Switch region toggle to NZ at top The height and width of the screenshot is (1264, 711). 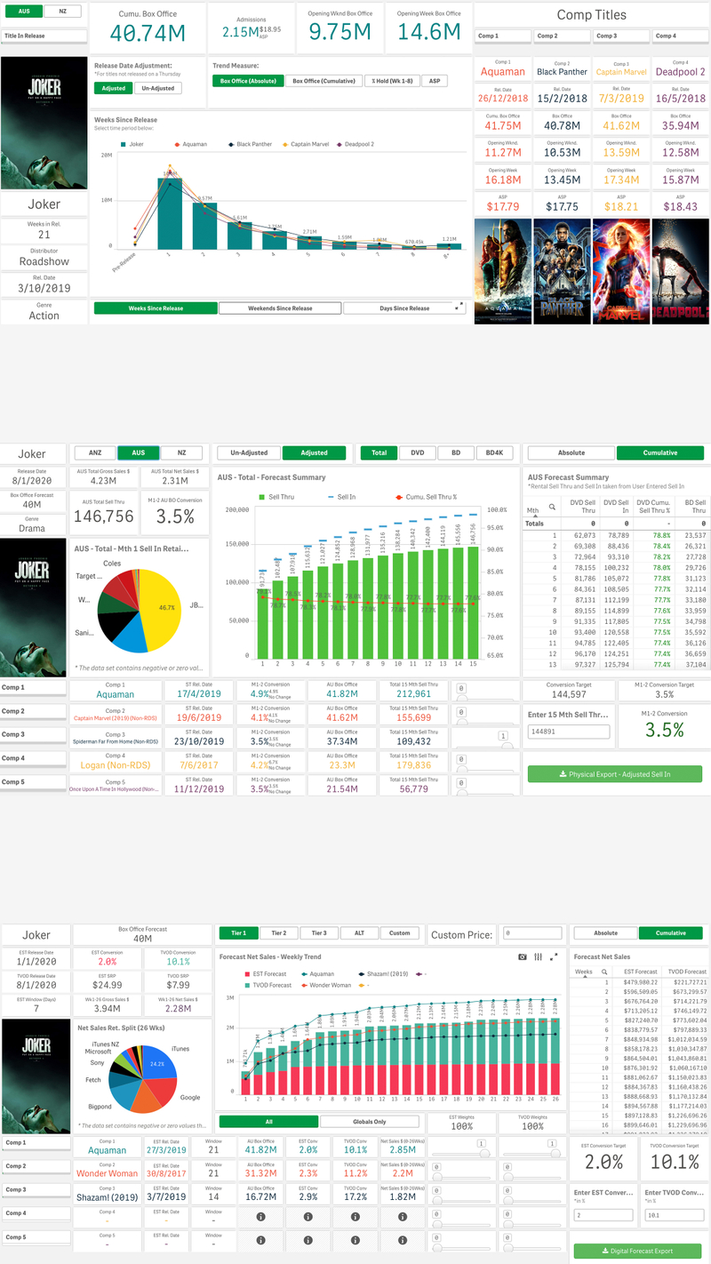click(61, 12)
